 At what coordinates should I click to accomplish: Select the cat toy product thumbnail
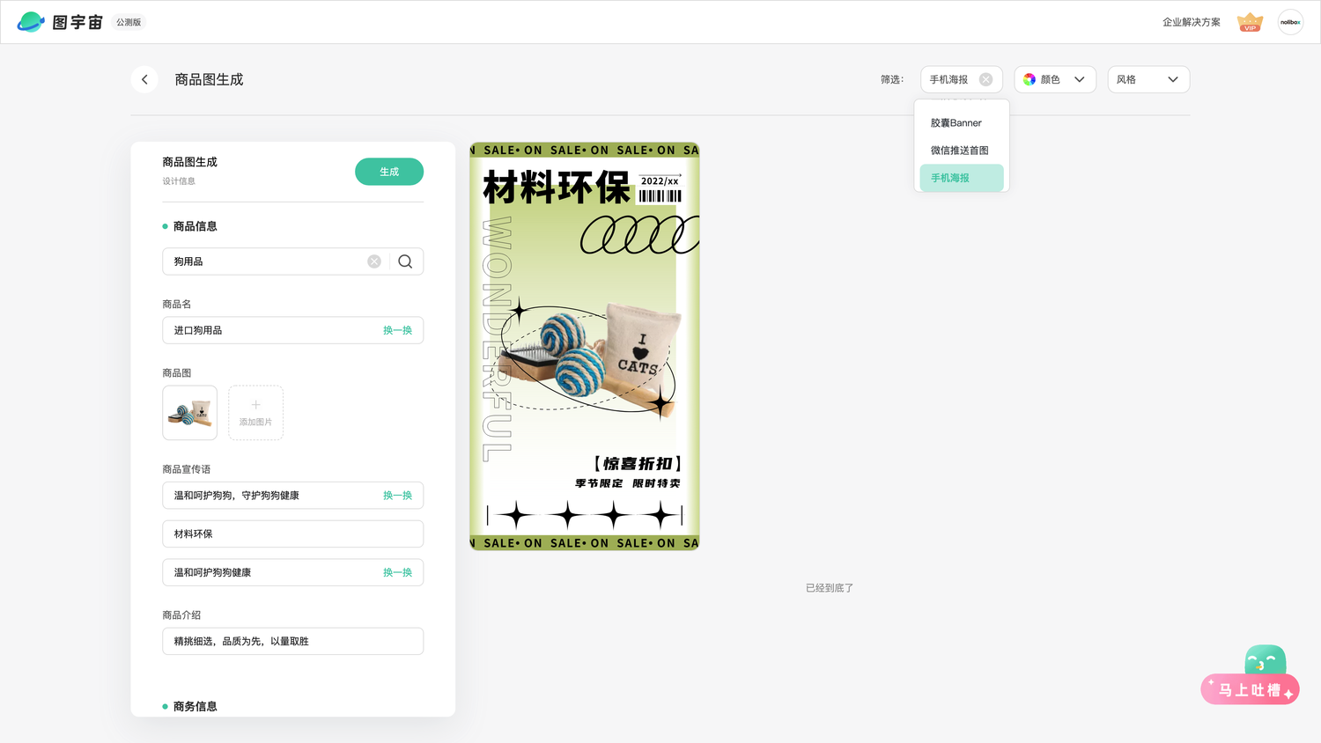pos(189,413)
